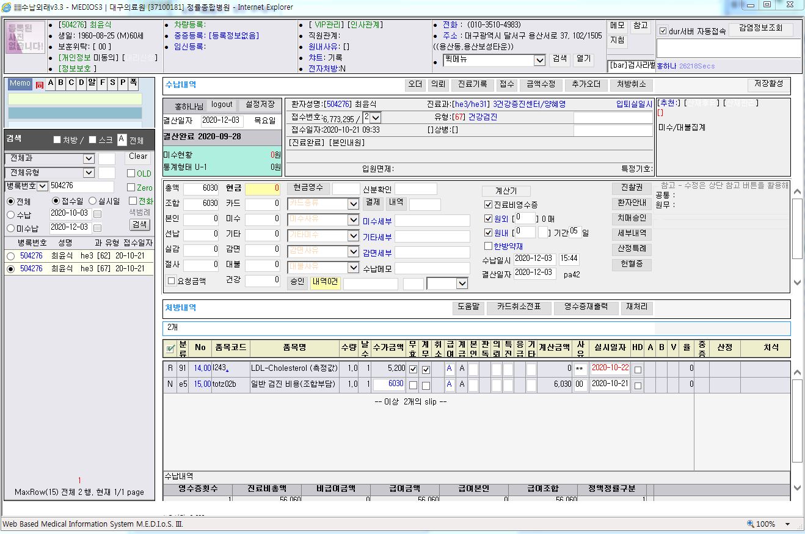
Task: Select the 미수납 radio button
Action: click(x=10, y=229)
